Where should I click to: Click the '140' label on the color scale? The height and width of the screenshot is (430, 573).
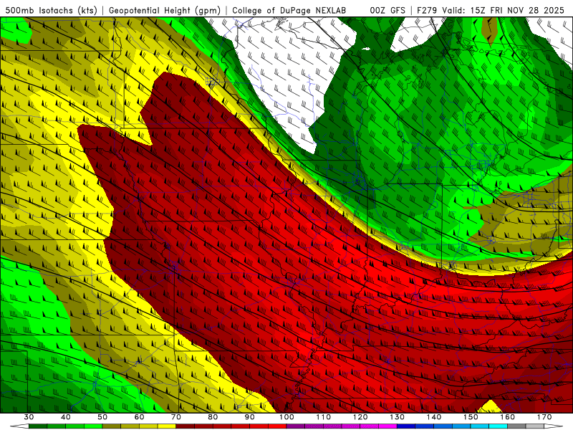point(434,417)
